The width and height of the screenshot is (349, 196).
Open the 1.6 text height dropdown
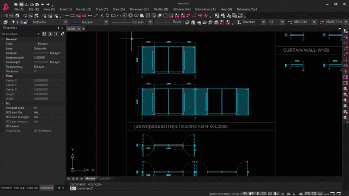[x=282, y=22]
